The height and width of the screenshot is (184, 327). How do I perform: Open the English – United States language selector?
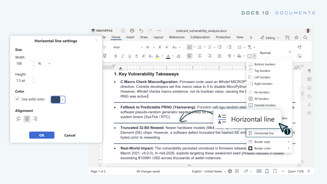tap(209, 171)
